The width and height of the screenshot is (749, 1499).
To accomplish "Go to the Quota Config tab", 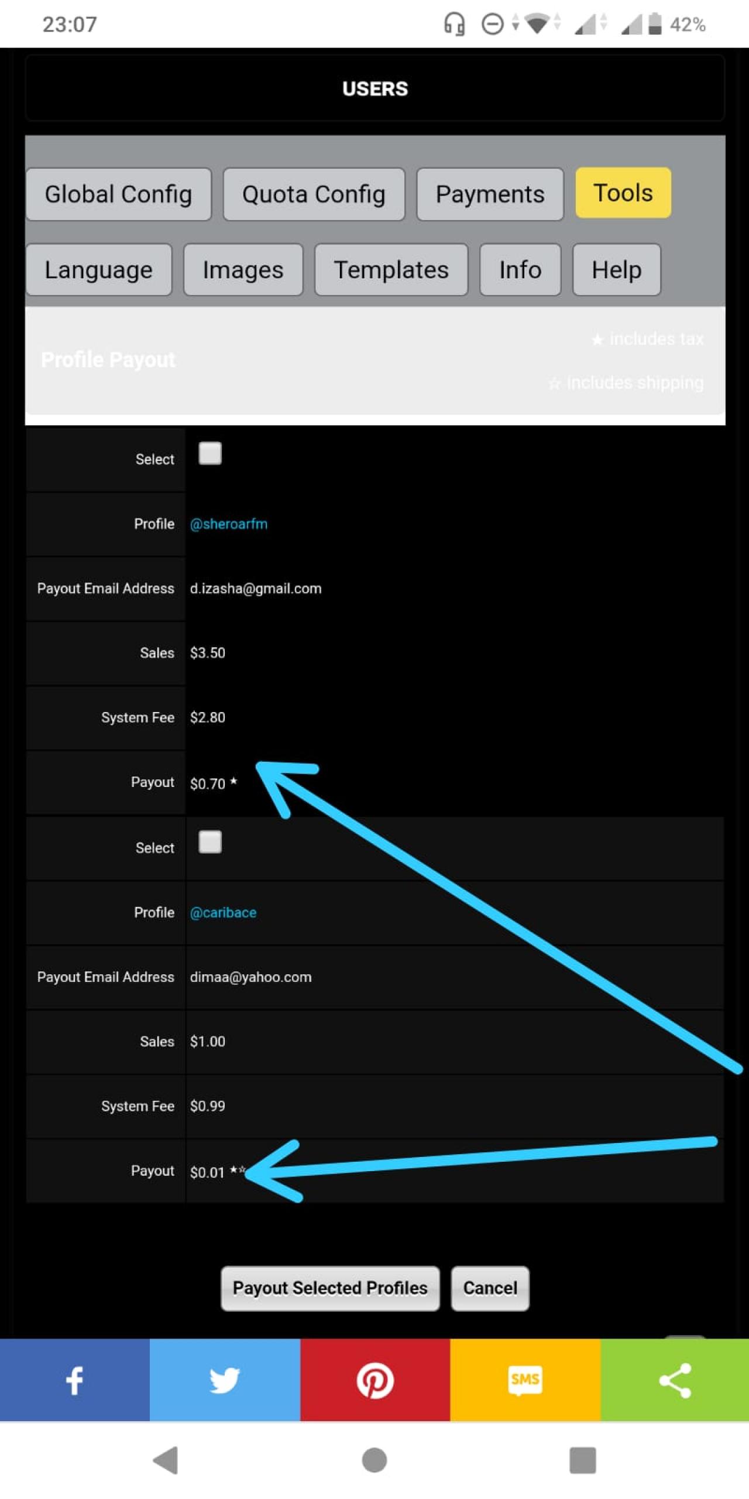I will pos(314,194).
